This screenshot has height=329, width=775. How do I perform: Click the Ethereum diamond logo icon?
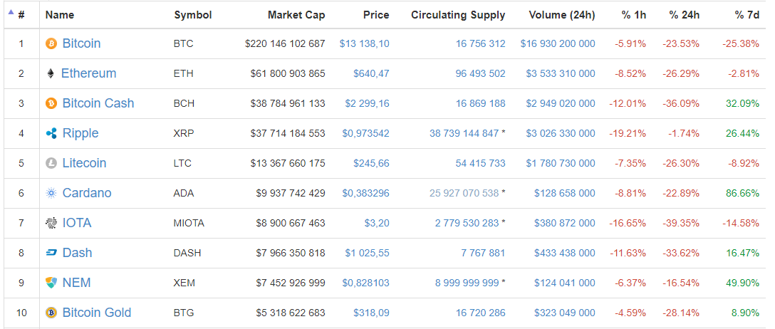click(51, 73)
